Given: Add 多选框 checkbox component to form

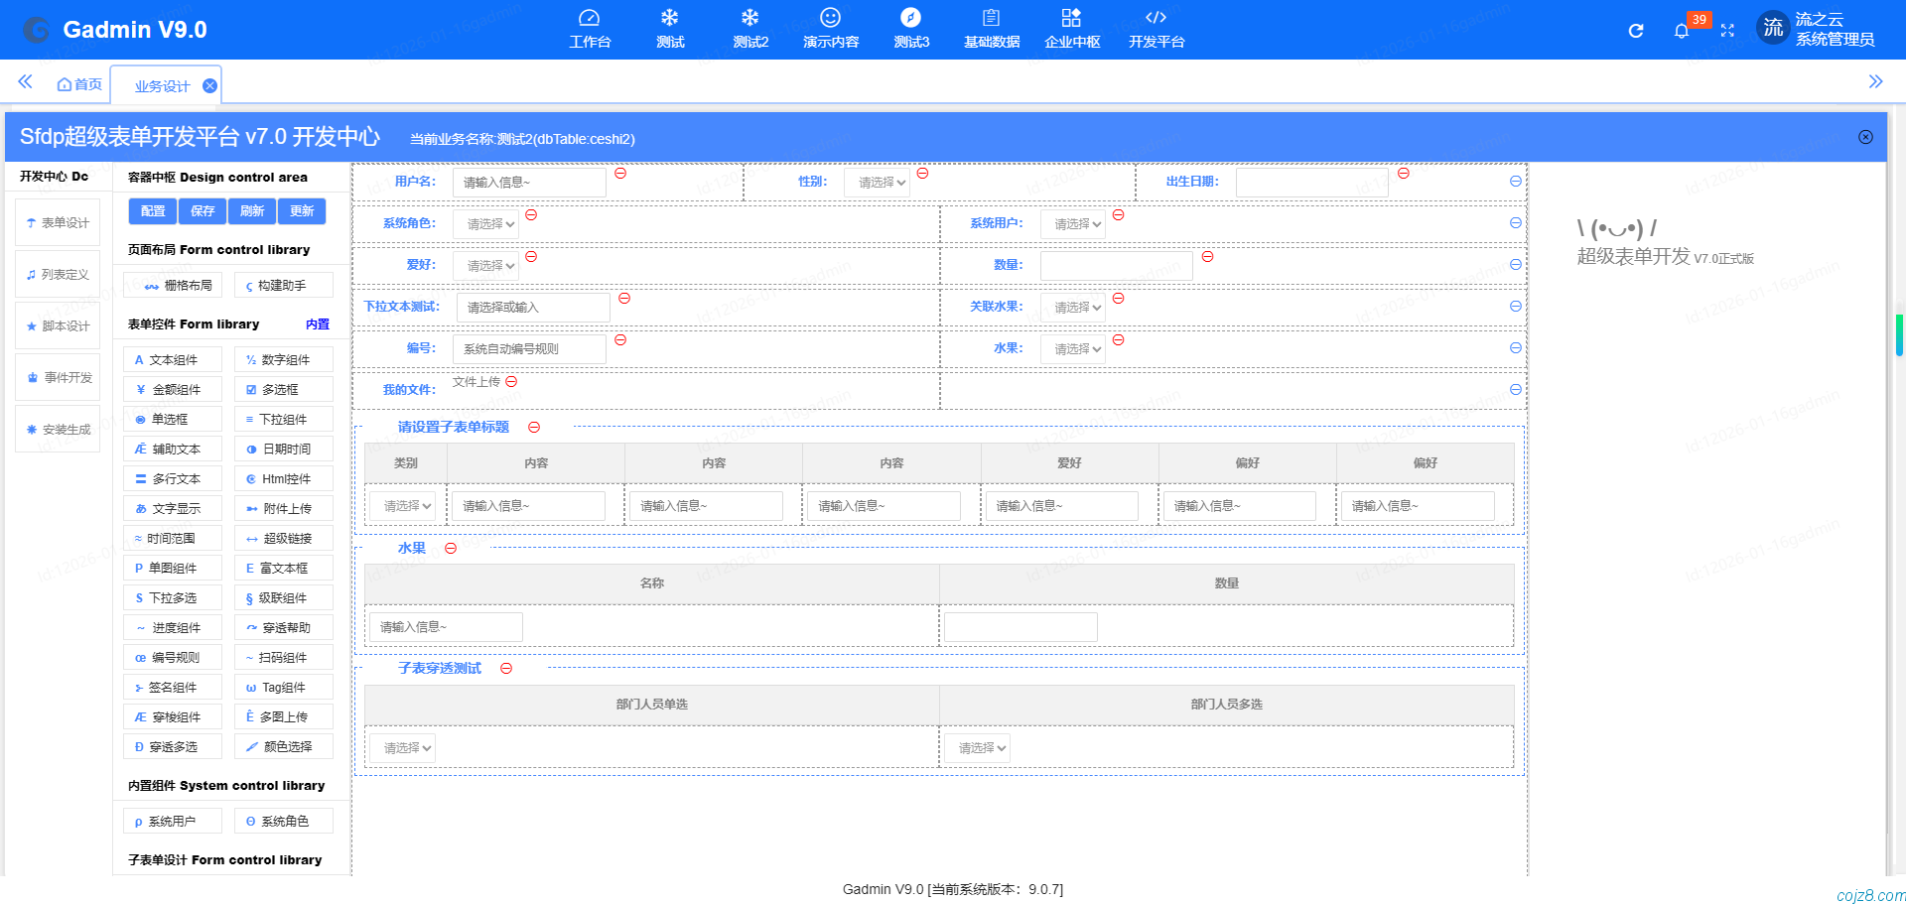Looking at the screenshot, I should point(284,390).
